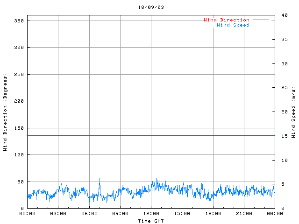Click the 21:00 time tick label
299x224 pixels.
244,214
